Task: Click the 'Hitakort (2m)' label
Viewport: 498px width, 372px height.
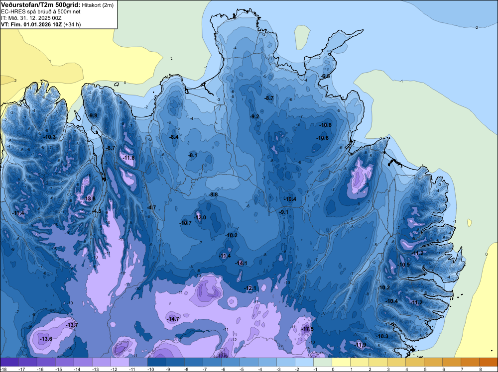Action: [97, 5]
